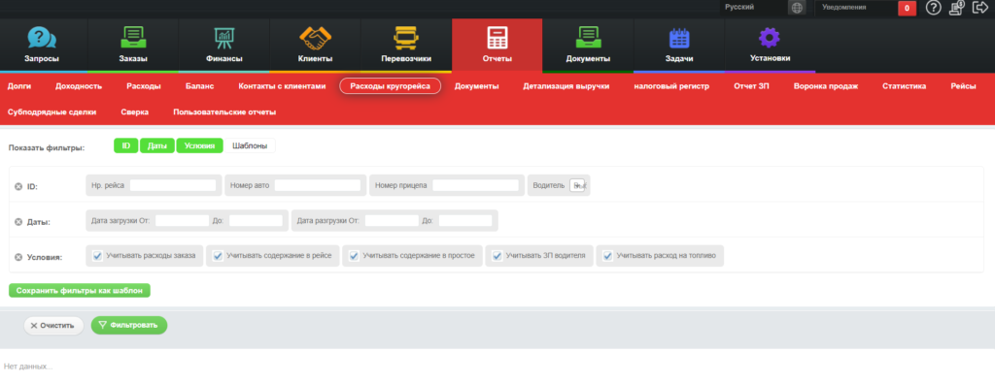The height and width of the screenshot is (383, 995).
Task: Focus the Номер авто input field
Action: pyautogui.click(x=318, y=185)
